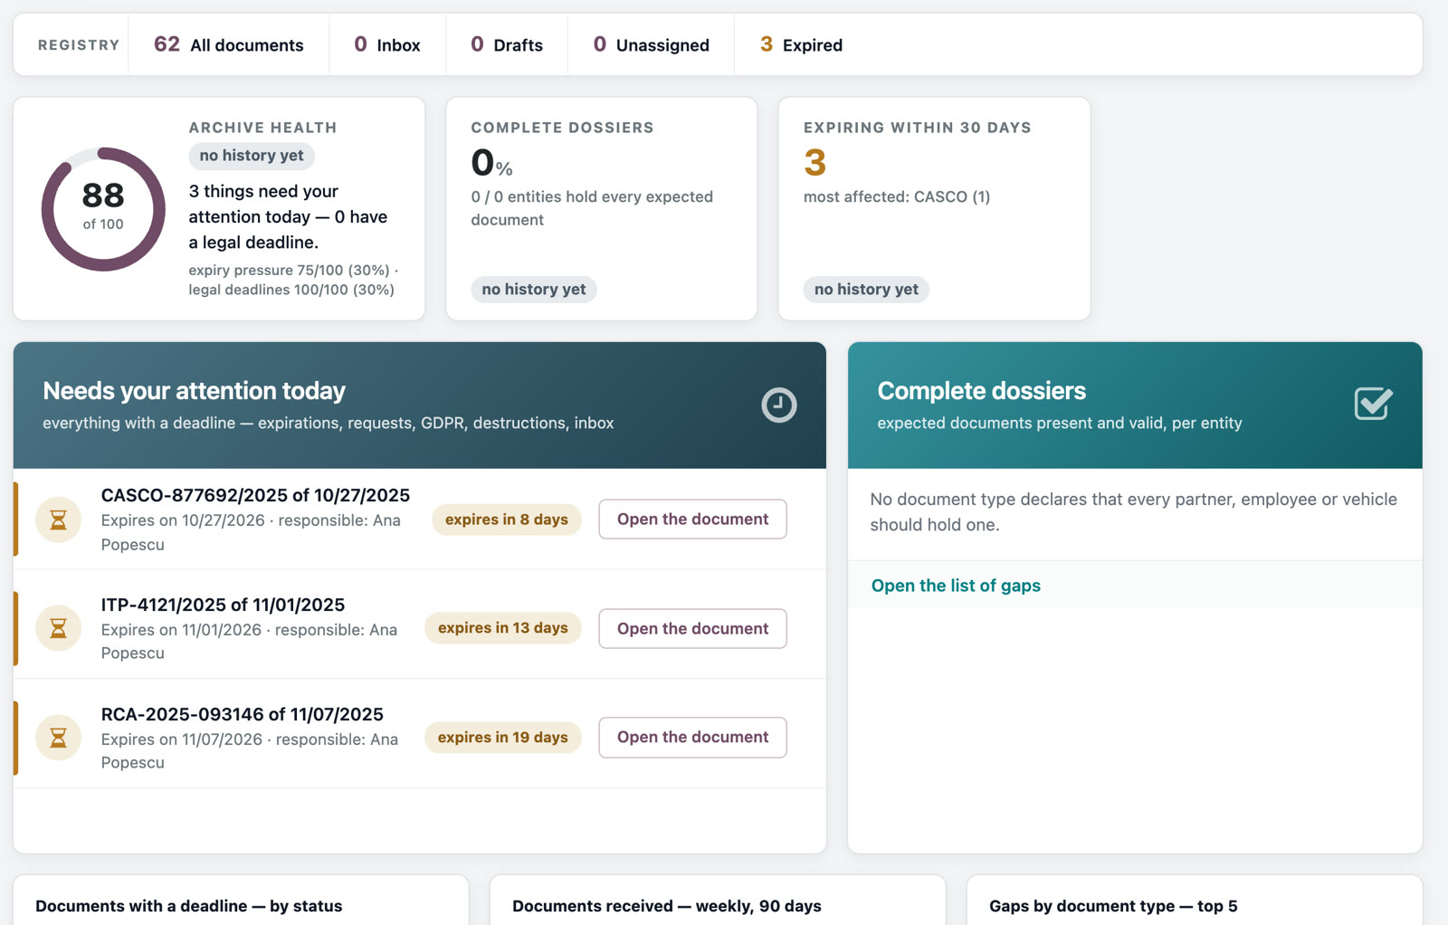Click the 'no history yet' badge under Archive Health

tap(252, 156)
